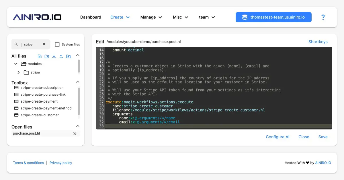Expand the stripe folder in the tree
This screenshot has width=344, height=180.
pyautogui.click(x=19, y=72)
